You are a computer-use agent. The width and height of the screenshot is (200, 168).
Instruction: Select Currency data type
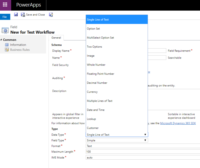(117, 92)
